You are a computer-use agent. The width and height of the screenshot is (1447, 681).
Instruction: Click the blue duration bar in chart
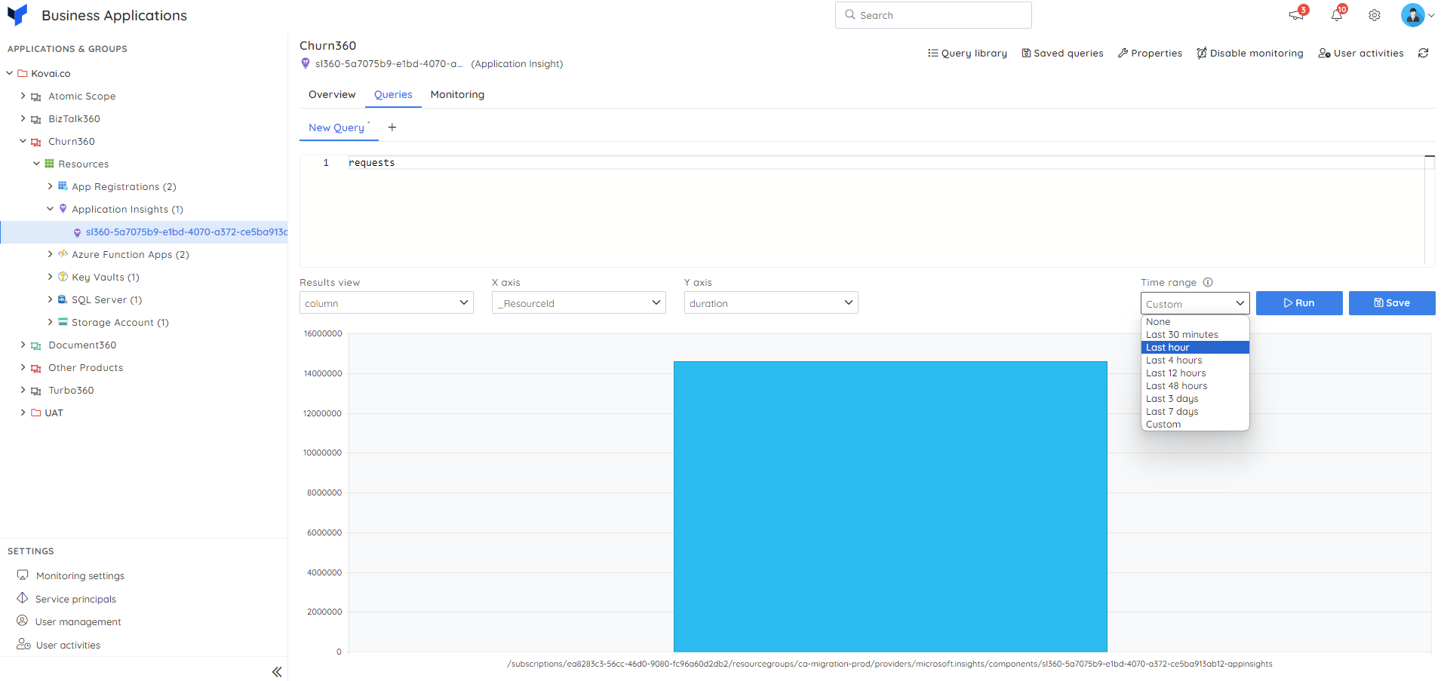(x=890, y=506)
